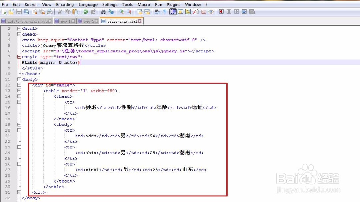Screen dimensions: 360x202
Task: Open the Language menu
Action: point(88,4)
